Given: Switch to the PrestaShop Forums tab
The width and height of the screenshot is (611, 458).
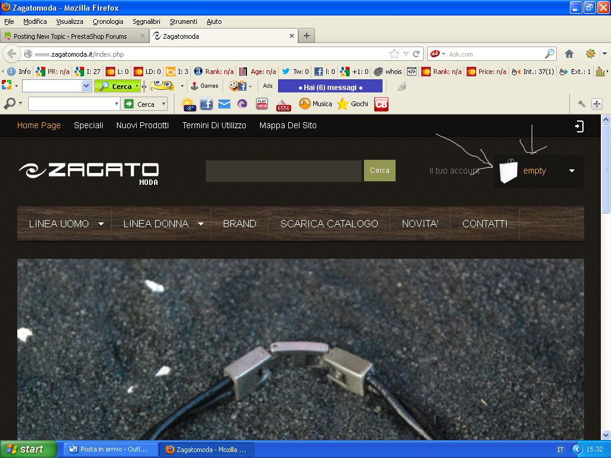Looking at the screenshot, I should [x=74, y=36].
